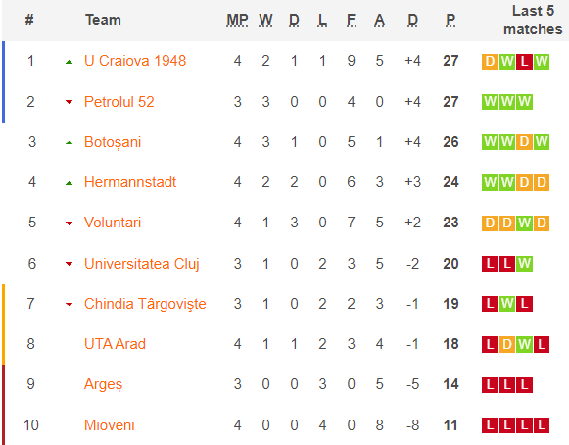Click the last L badge in Mioveni row
Screen dimensions: 569x445
[x=541, y=425]
